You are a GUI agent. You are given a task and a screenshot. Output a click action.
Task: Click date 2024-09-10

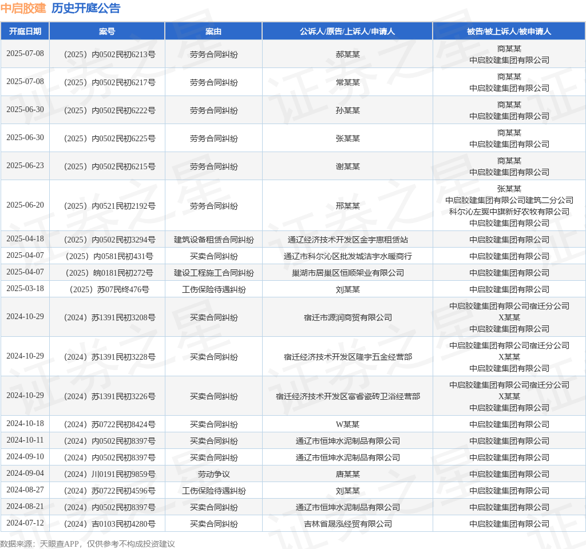pos(25,457)
